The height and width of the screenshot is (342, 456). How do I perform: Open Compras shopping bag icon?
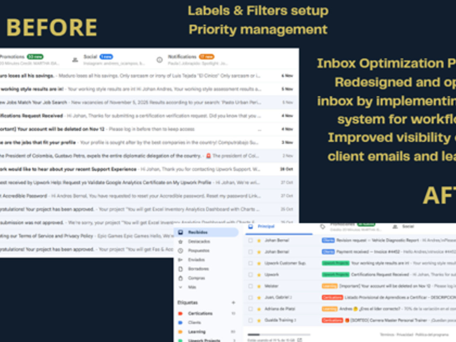point(181,278)
